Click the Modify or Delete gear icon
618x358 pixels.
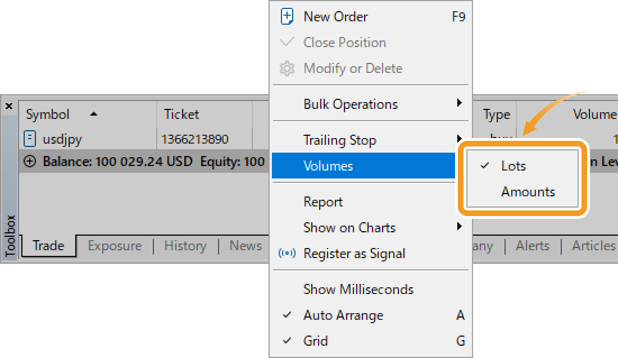pyautogui.click(x=287, y=68)
